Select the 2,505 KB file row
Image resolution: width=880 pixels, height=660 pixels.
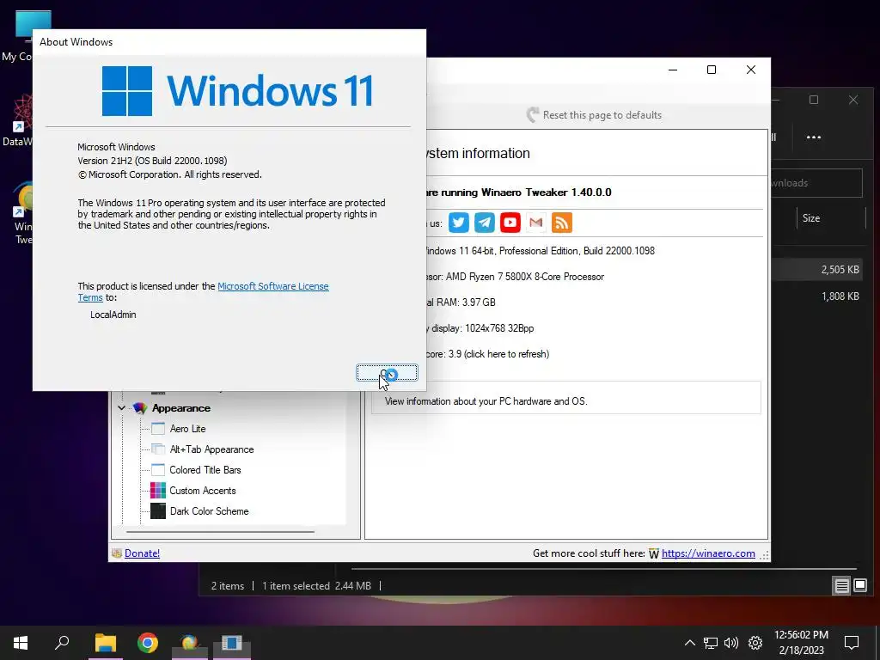[816, 269]
